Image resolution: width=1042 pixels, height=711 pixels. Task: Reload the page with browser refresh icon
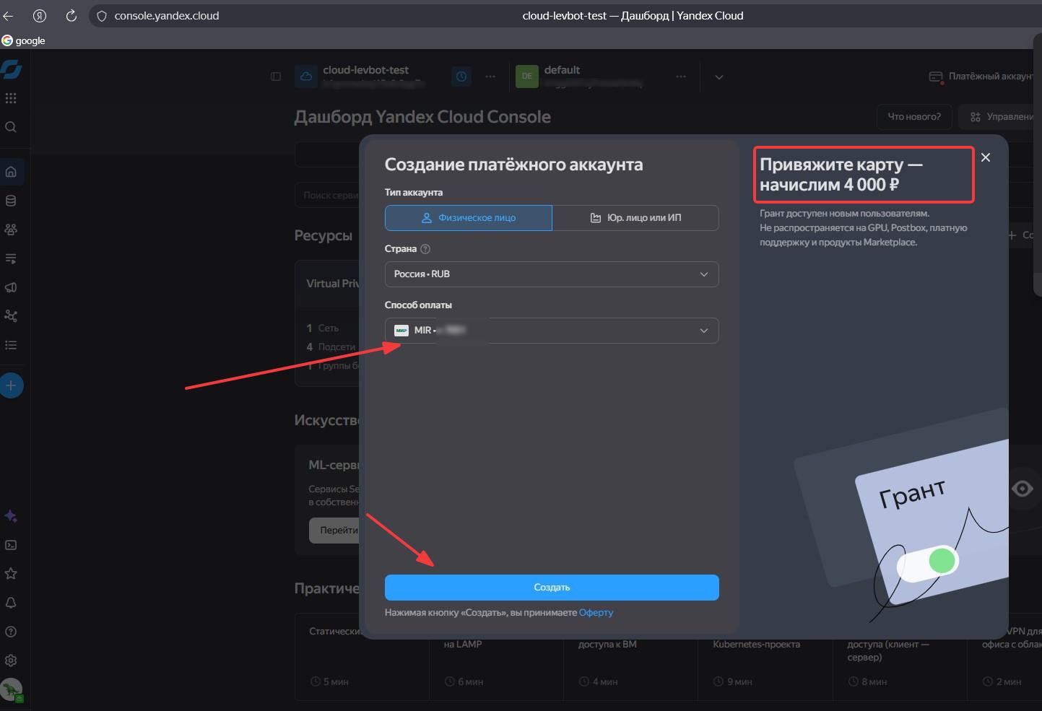pos(71,16)
